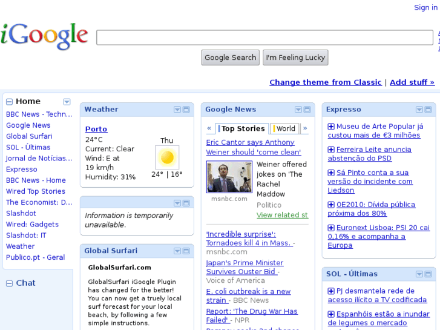Minimize the Google News gadget
Screen dimensions: 440x330
pos(307,110)
